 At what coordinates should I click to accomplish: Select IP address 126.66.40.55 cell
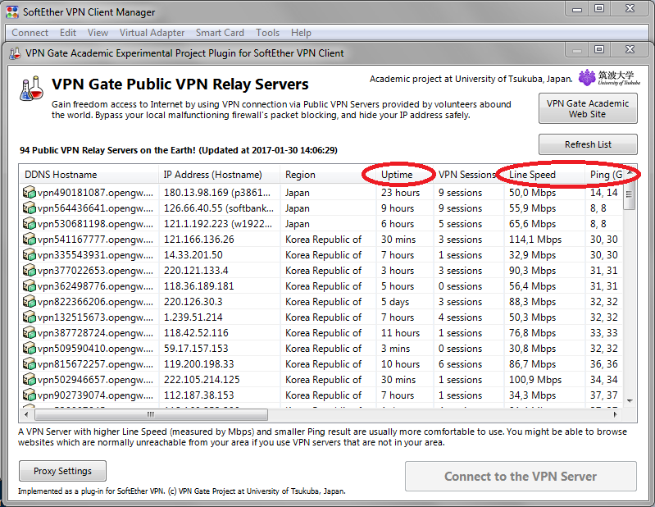click(219, 208)
